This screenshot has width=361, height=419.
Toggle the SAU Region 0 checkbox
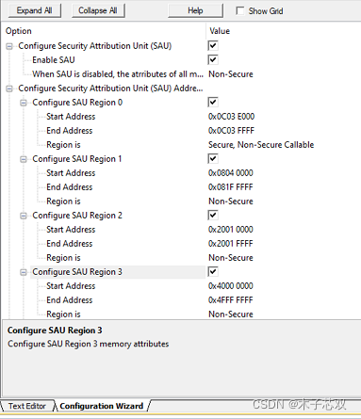213,103
